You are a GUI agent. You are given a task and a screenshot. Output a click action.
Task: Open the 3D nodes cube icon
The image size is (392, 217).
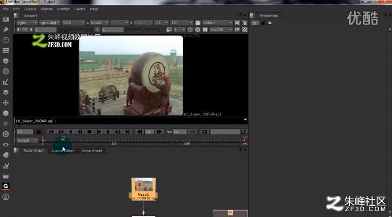(5, 113)
